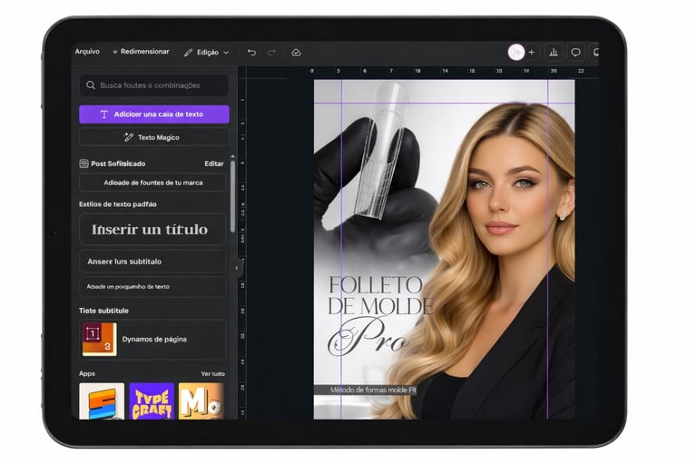Viewport: 697px width, 465px height.
Task: Expand the Edição mode dropdown
Action: click(207, 53)
